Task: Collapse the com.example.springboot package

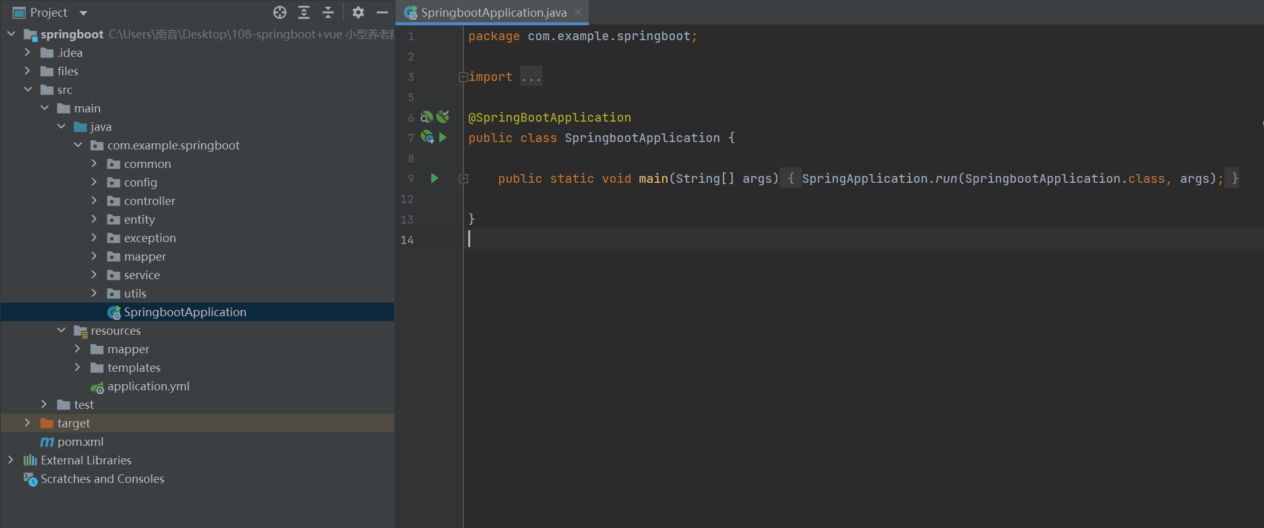Action: pyautogui.click(x=78, y=145)
